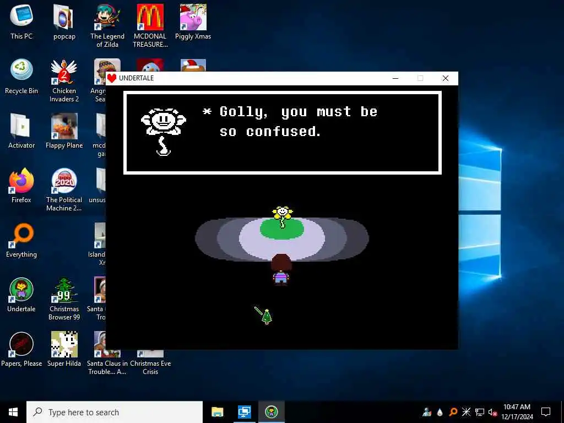Click the red heart icon in Undertale title bar
The height and width of the screenshot is (423, 564).
click(x=112, y=78)
